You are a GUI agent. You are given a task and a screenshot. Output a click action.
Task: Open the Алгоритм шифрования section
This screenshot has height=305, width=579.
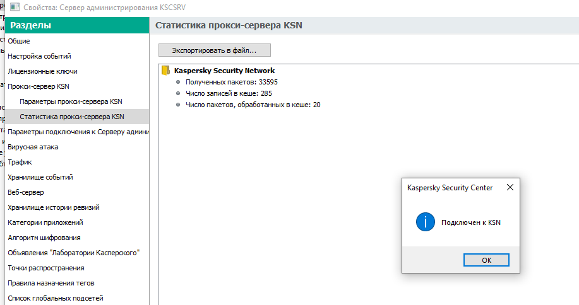[x=77, y=237]
